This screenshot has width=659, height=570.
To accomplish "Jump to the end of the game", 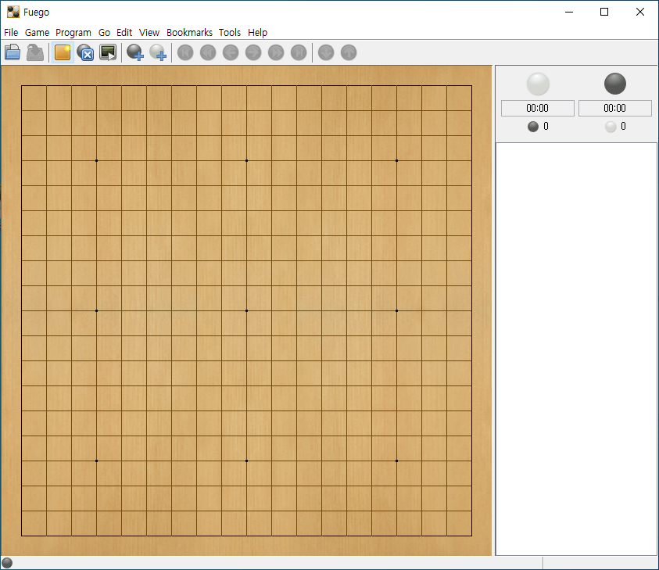I will coord(299,52).
